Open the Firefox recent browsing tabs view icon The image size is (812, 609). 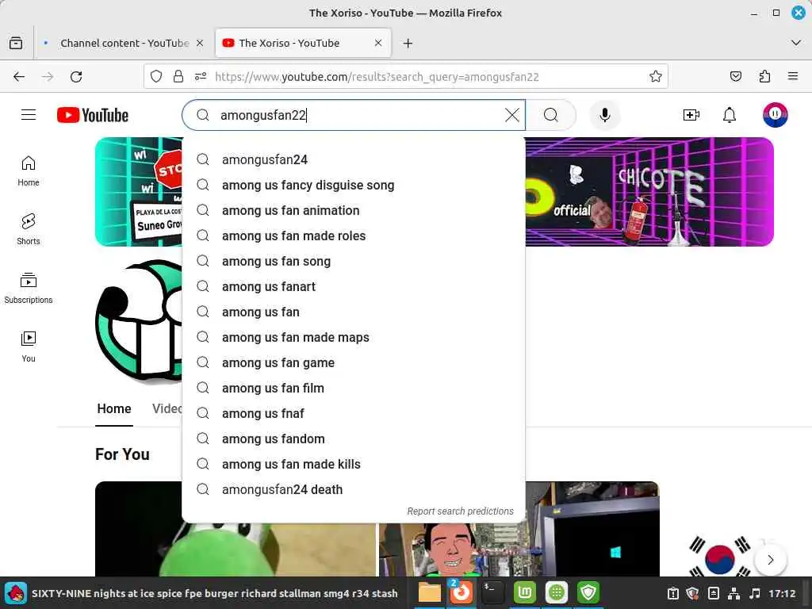click(x=16, y=43)
